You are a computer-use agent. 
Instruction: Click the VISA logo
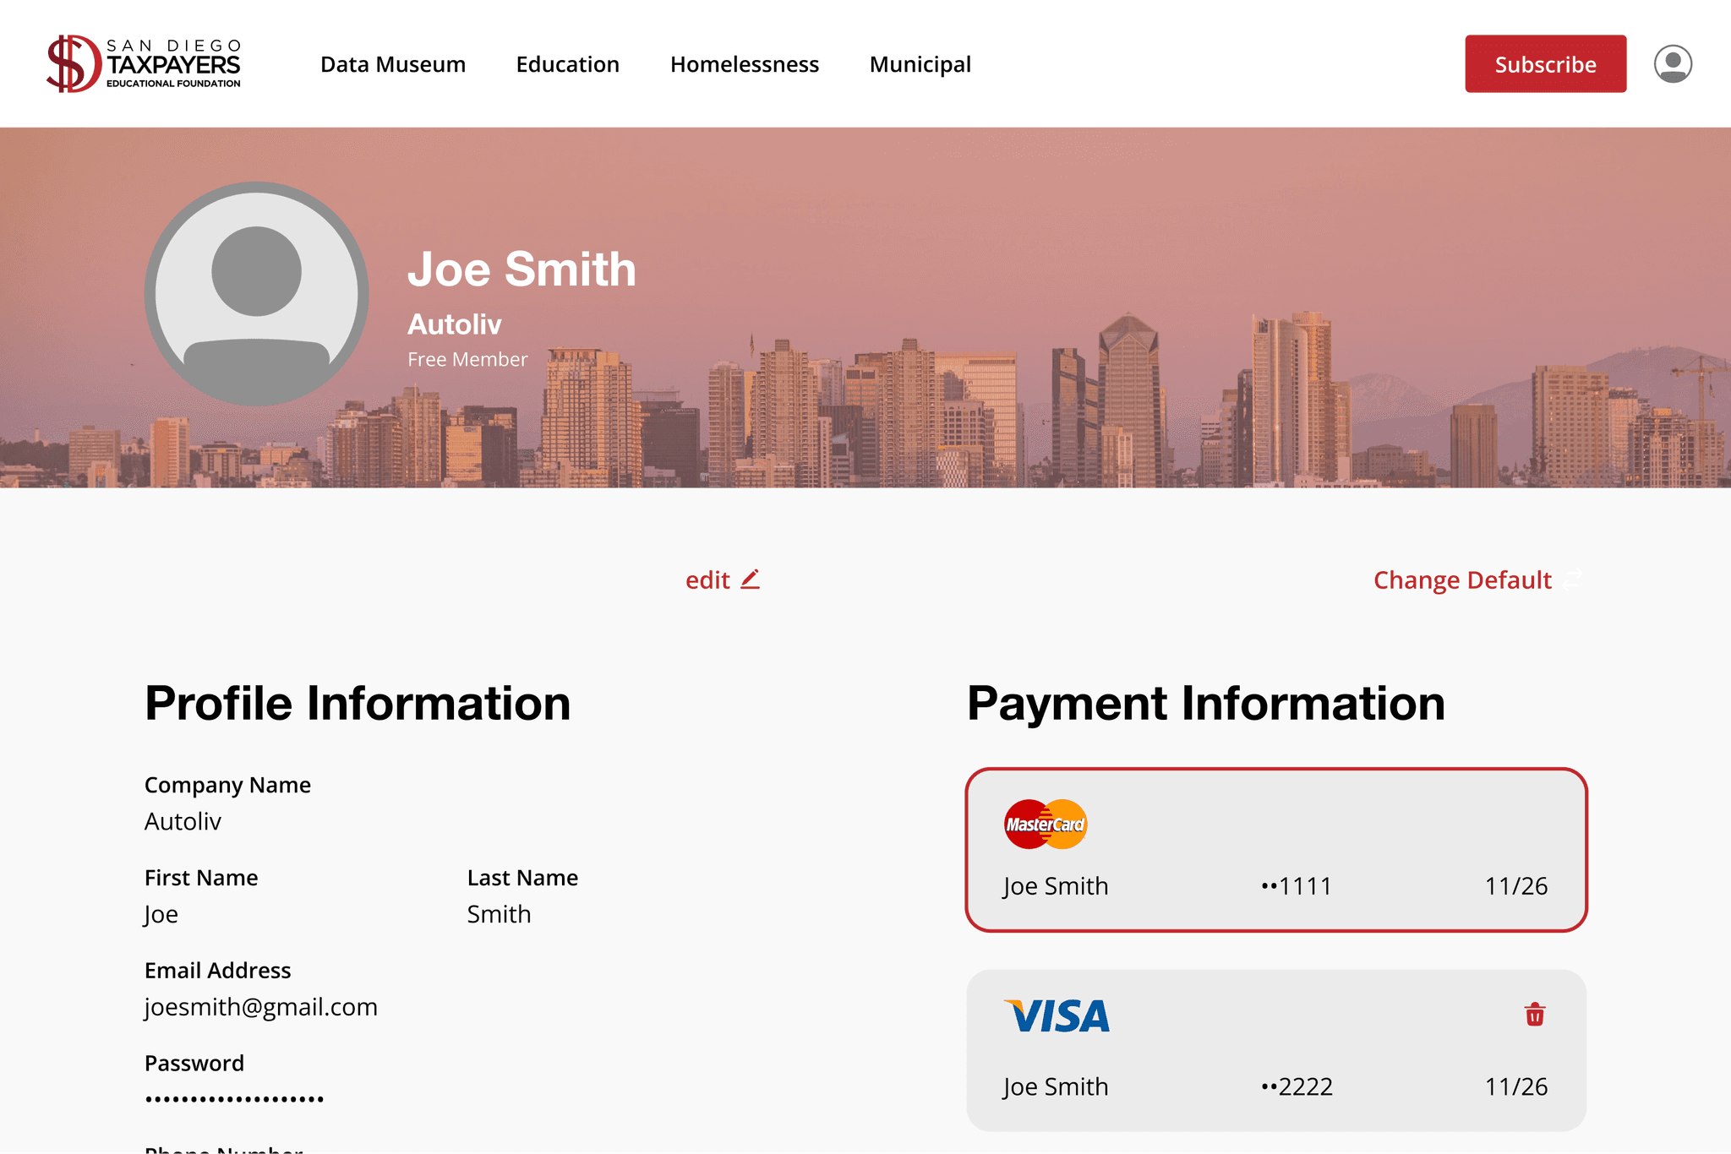coord(1057,1016)
